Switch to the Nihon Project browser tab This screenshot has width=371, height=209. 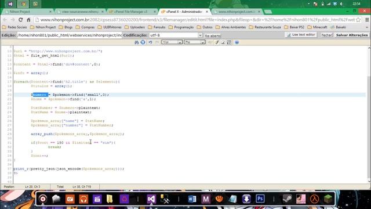point(28,12)
